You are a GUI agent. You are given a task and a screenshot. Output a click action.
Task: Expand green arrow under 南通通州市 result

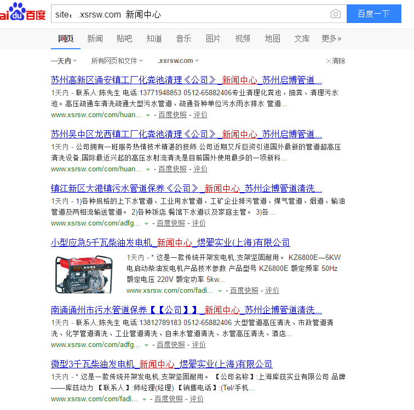point(147,345)
